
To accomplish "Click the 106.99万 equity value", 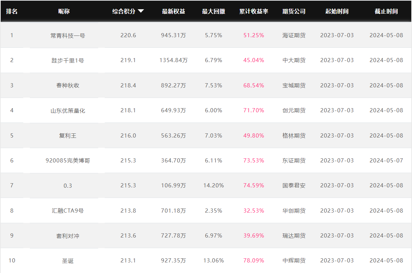I will pos(173,185).
